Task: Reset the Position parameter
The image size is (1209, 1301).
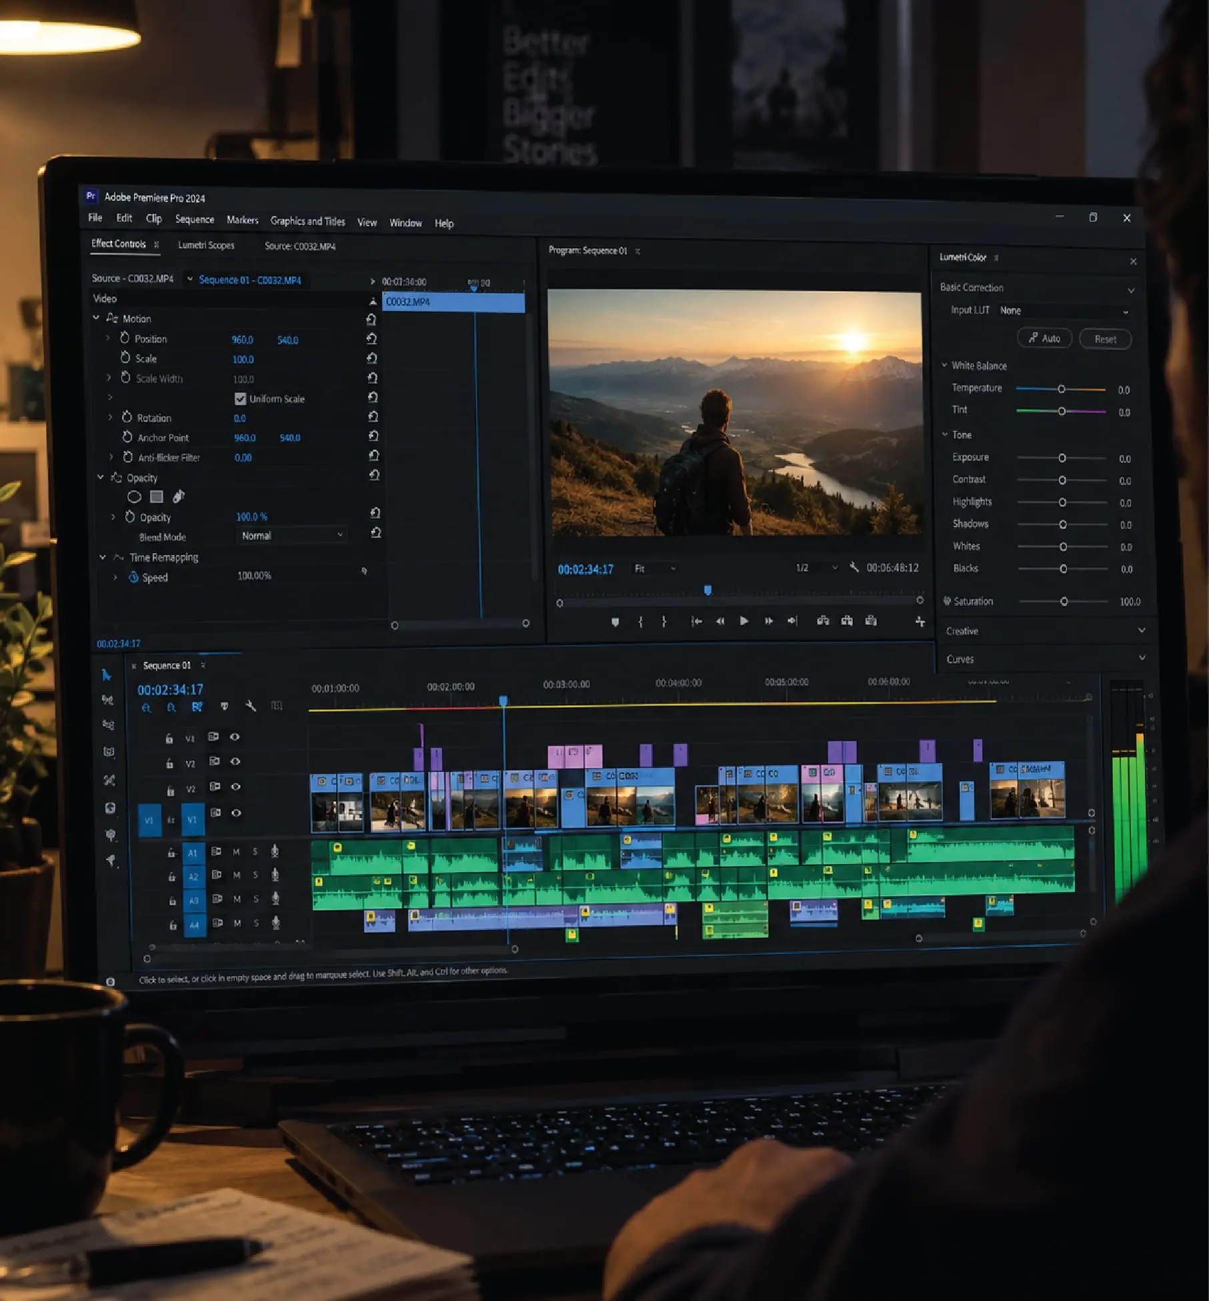Action: (372, 339)
